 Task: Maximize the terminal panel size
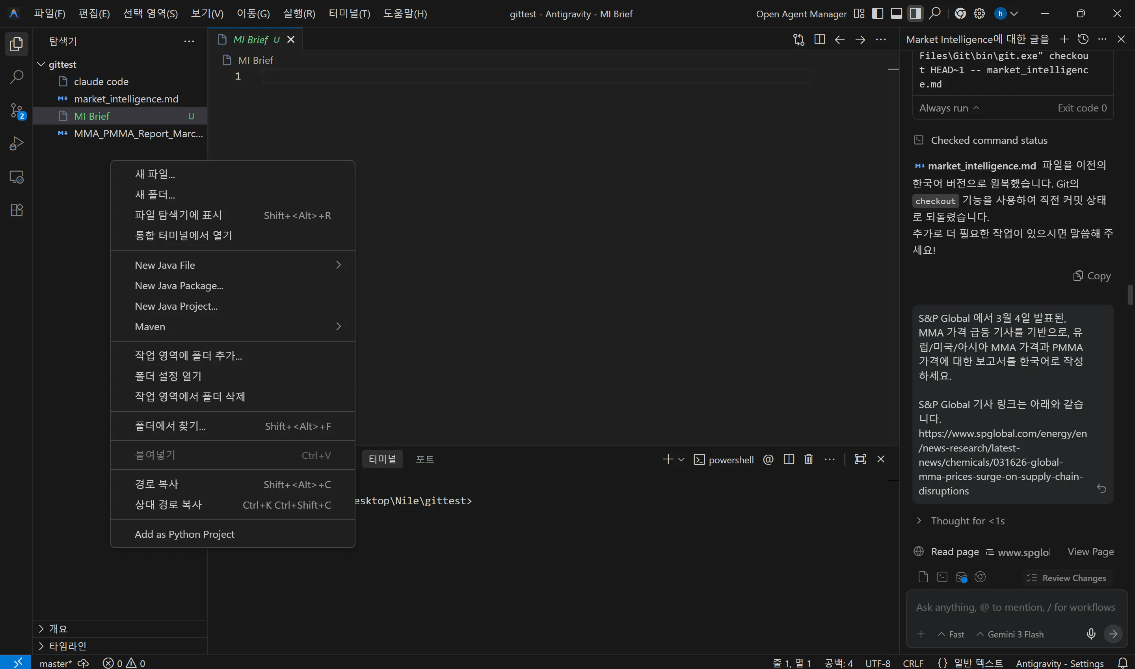(860, 459)
